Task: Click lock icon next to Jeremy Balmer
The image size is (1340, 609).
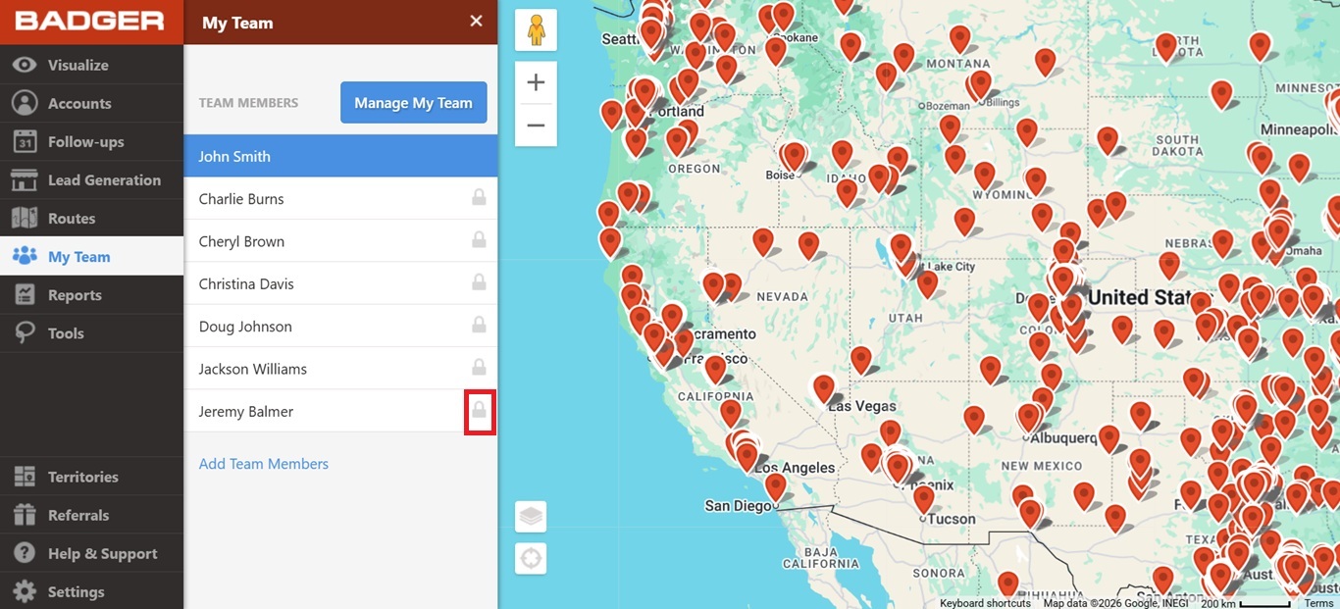Action: tap(479, 410)
